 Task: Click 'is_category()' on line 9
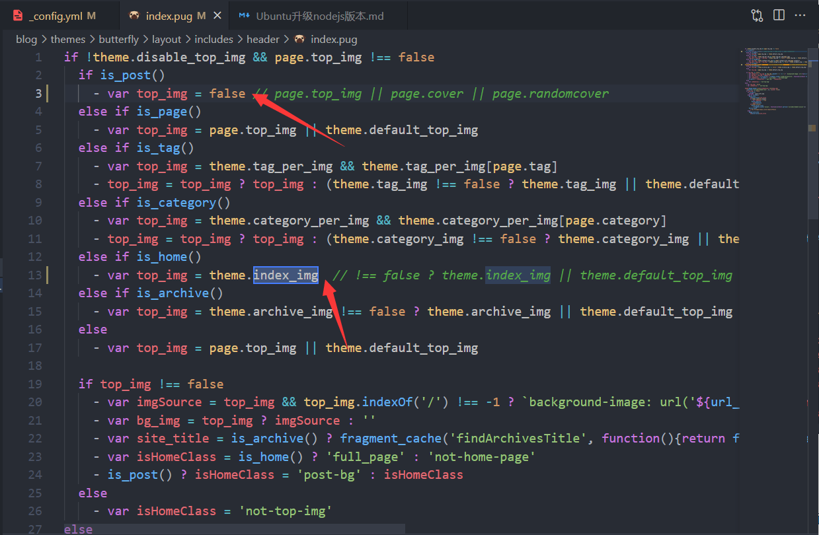click(184, 202)
